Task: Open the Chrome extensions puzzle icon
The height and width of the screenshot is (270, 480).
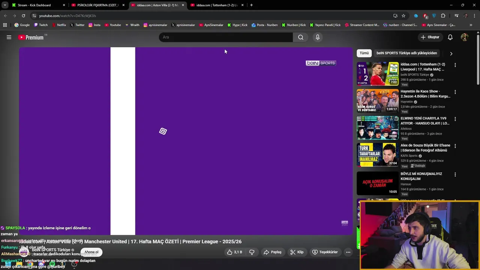Action: [x=443, y=16]
